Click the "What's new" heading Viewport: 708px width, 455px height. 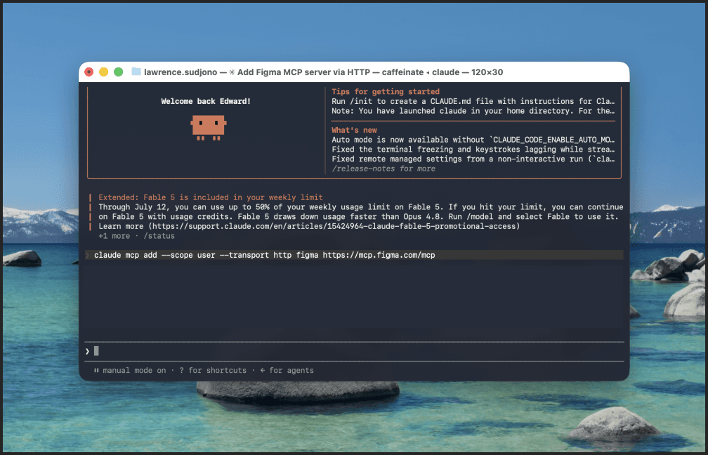pos(354,130)
